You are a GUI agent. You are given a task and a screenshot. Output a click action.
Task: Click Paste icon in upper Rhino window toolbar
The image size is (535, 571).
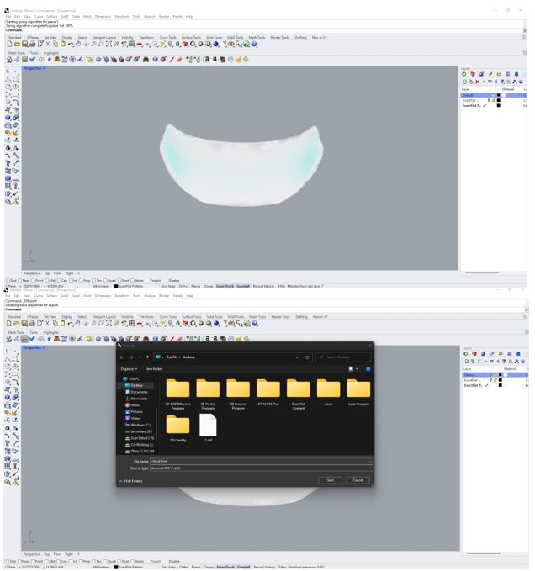[x=63, y=44]
